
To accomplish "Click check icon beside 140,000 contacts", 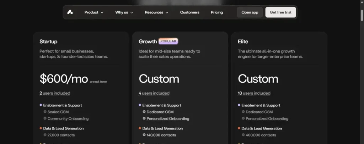I will (144, 135).
